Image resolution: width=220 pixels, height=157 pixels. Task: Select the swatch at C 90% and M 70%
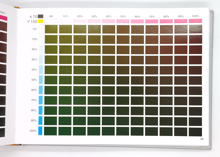point(152,121)
